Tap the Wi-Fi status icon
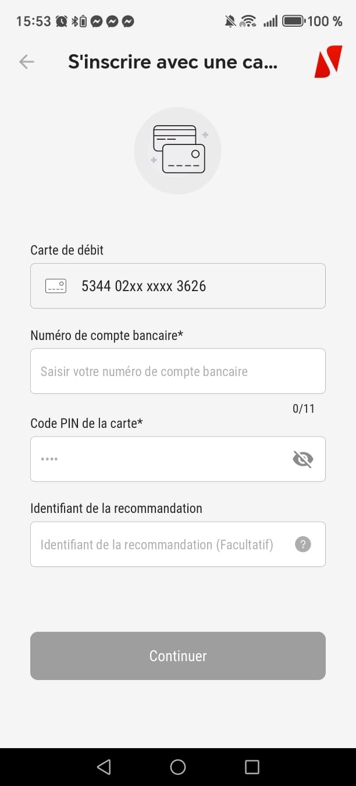The image size is (356, 786). click(248, 22)
